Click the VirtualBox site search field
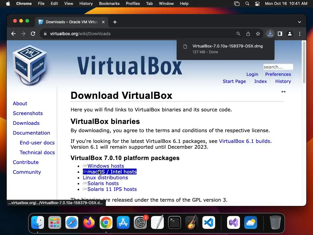313x235 pixels. tap(278, 67)
